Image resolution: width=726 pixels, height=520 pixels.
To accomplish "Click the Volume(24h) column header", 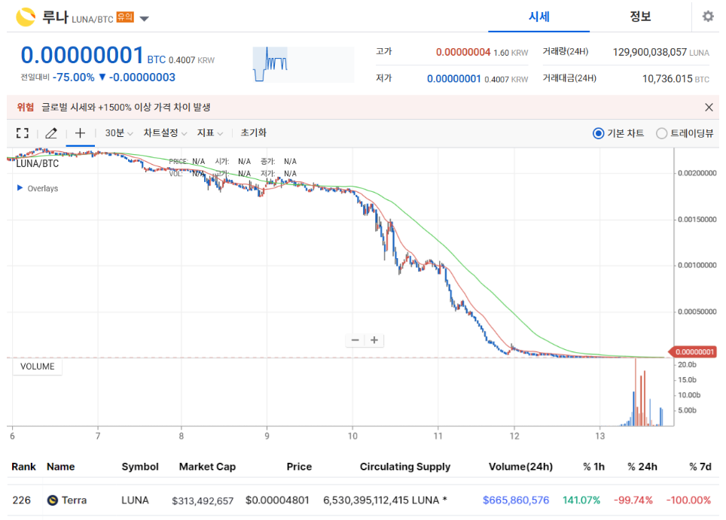I will tap(521, 467).
